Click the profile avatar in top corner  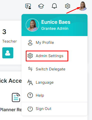[82, 6]
